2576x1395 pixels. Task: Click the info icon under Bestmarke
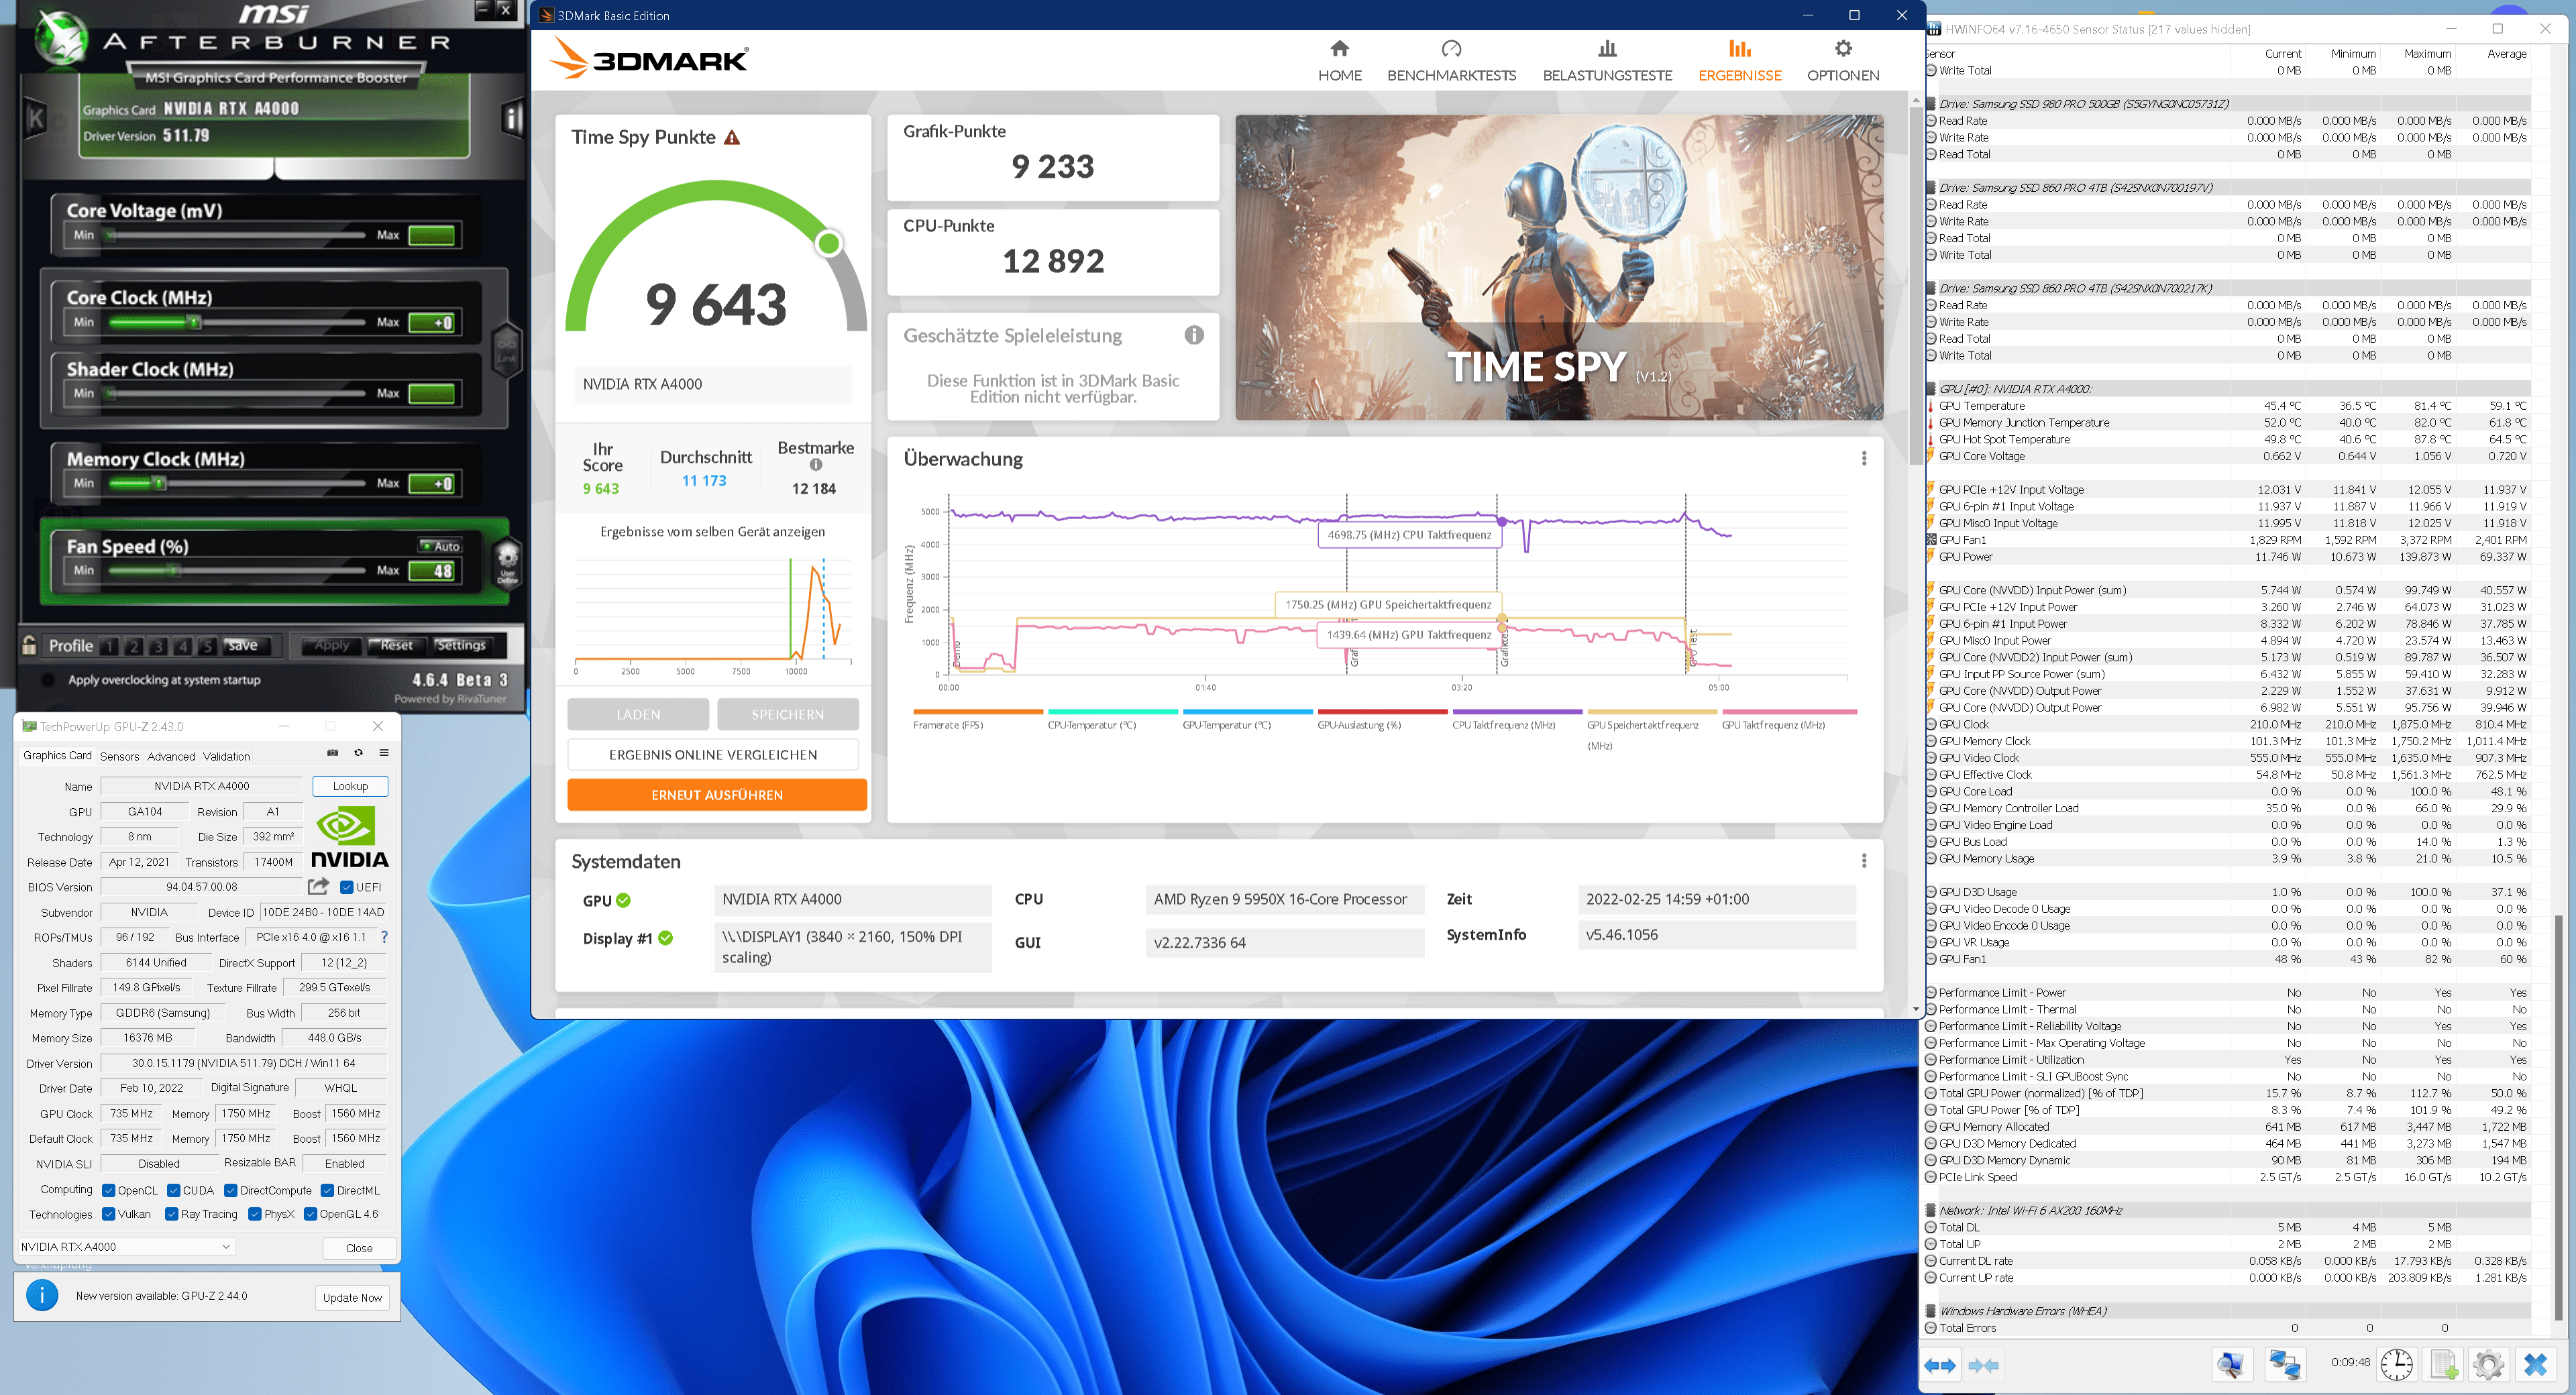click(816, 464)
